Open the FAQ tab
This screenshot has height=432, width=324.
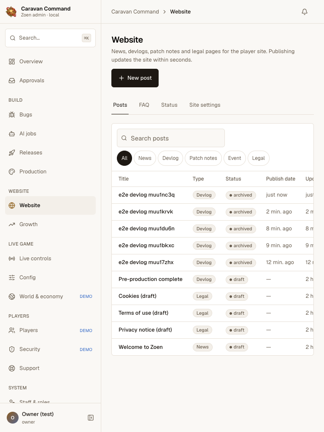point(144,105)
